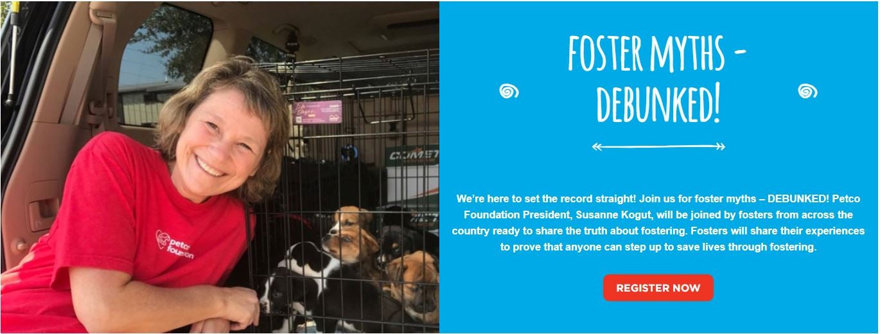
Task: Click the word DEBUNKED! in the headline
Action: [x=658, y=103]
